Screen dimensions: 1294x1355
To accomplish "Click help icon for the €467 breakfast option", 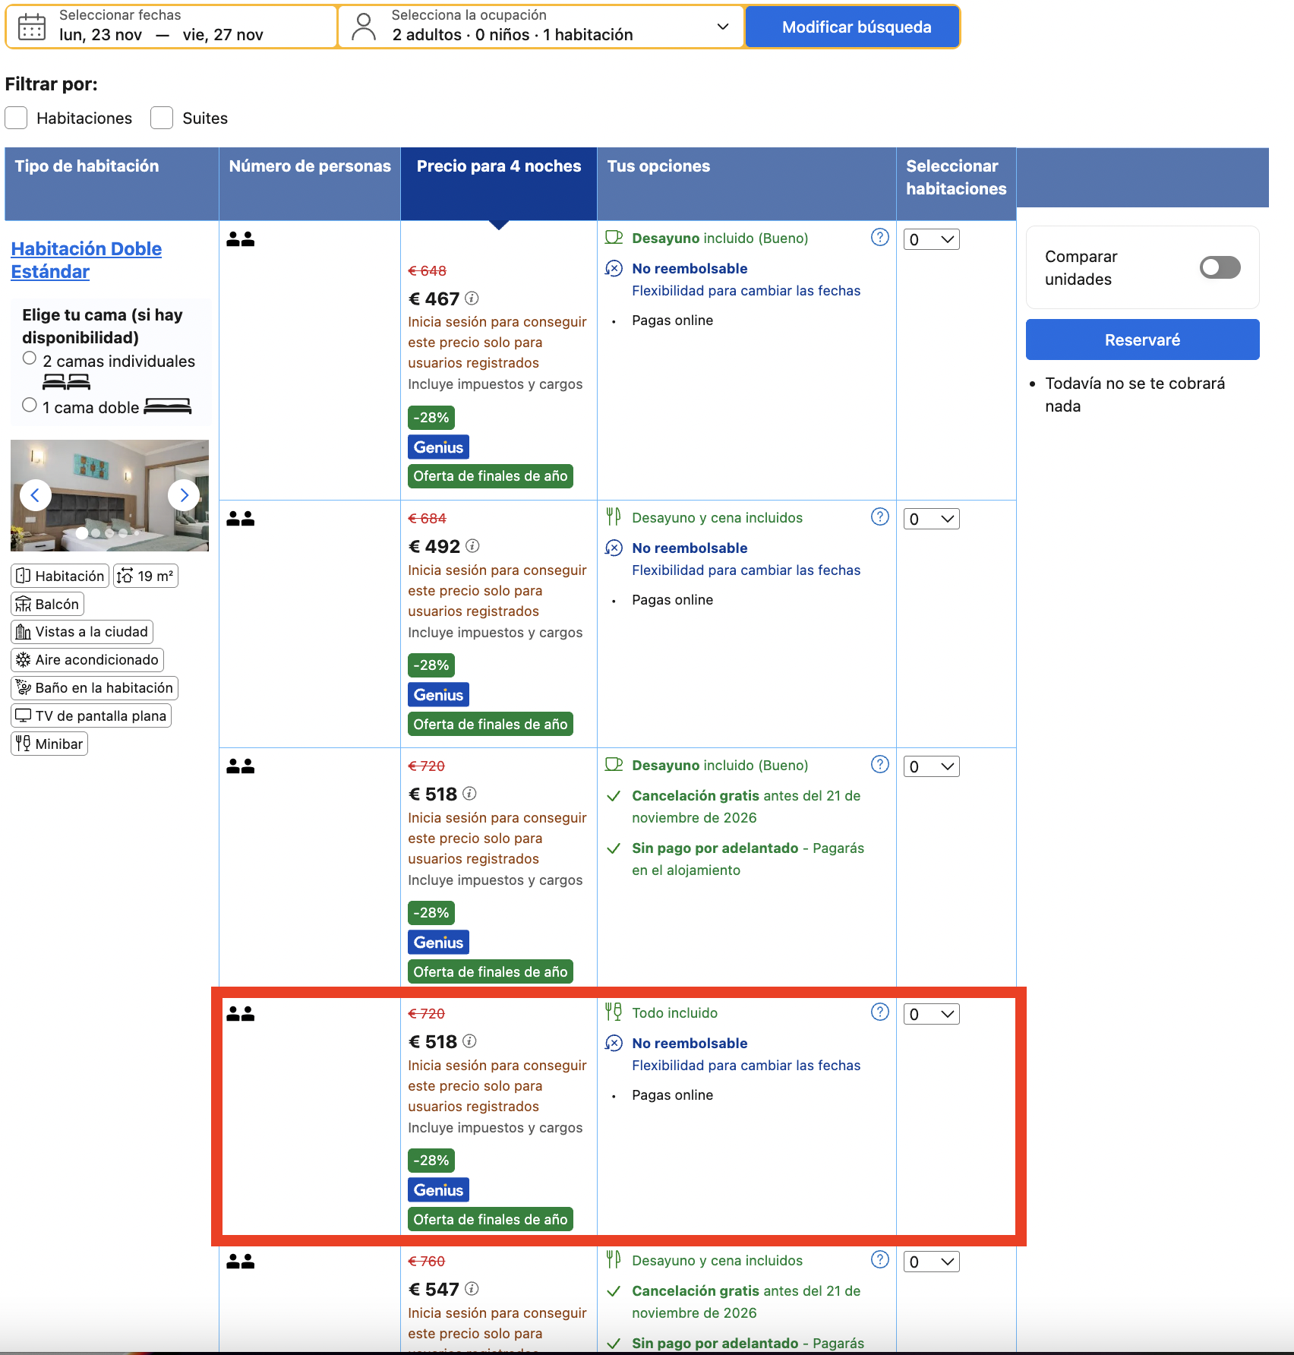I will 879,238.
